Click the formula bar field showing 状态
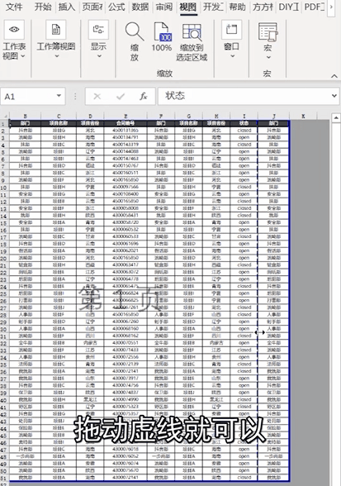 point(249,96)
